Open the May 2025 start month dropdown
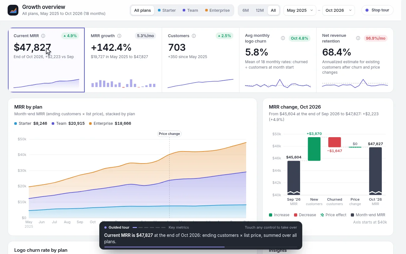The width and height of the screenshot is (406, 254). pyautogui.click(x=300, y=10)
